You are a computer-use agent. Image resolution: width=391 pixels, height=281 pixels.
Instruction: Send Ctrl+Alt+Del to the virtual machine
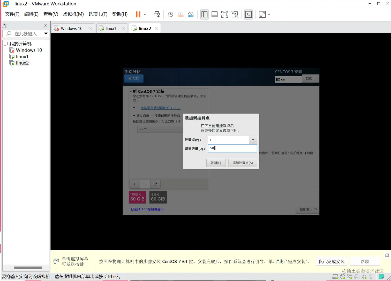tap(157, 14)
